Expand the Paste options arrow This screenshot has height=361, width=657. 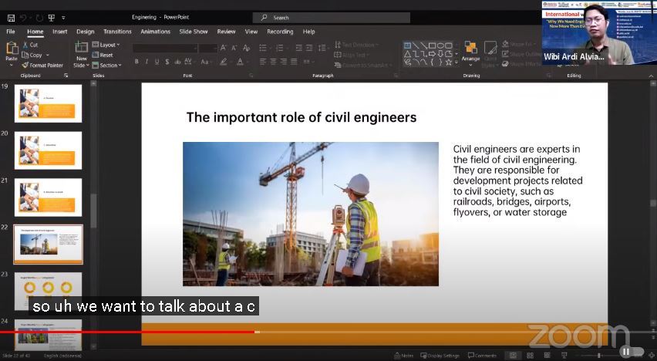12,65
